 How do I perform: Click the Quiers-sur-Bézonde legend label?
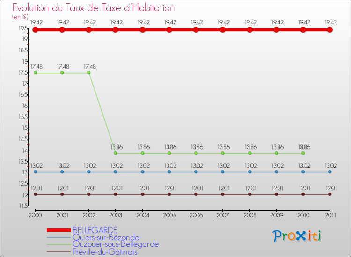click(x=106, y=237)
